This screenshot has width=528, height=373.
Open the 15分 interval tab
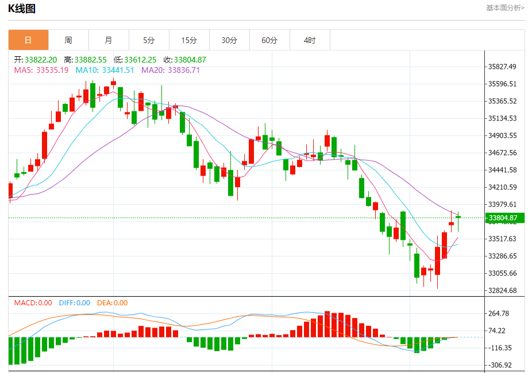(x=189, y=40)
